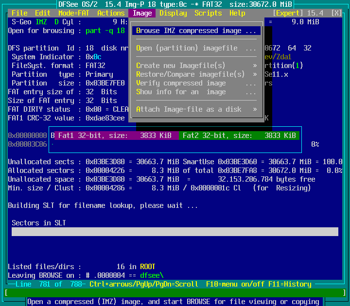Click the green command entry field
The width and height of the screenshot is (350, 306).
click(x=175, y=293)
